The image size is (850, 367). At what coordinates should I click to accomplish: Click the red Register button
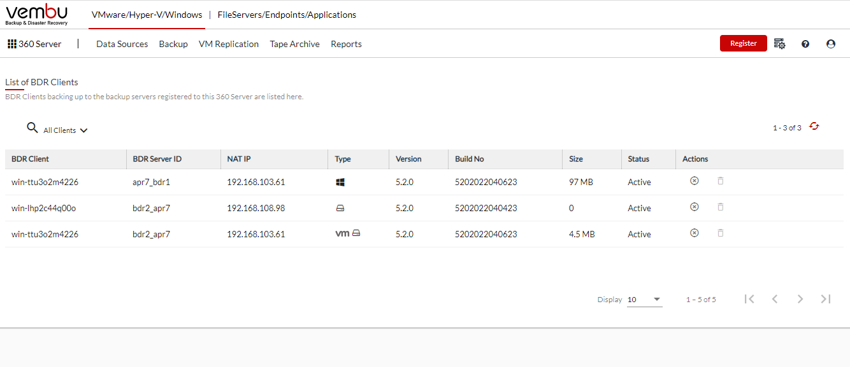coord(744,43)
